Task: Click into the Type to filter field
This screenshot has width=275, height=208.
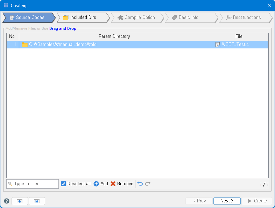Action: click(35, 184)
